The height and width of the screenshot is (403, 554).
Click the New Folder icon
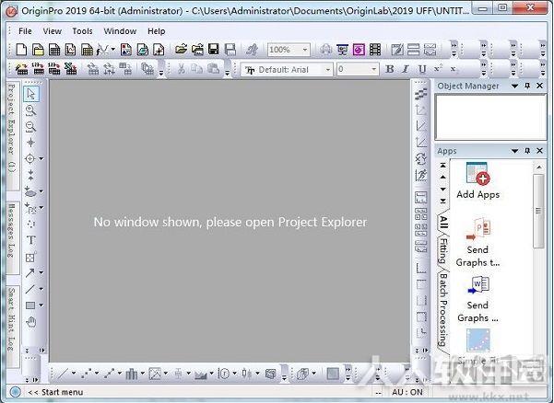tap(38, 50)
